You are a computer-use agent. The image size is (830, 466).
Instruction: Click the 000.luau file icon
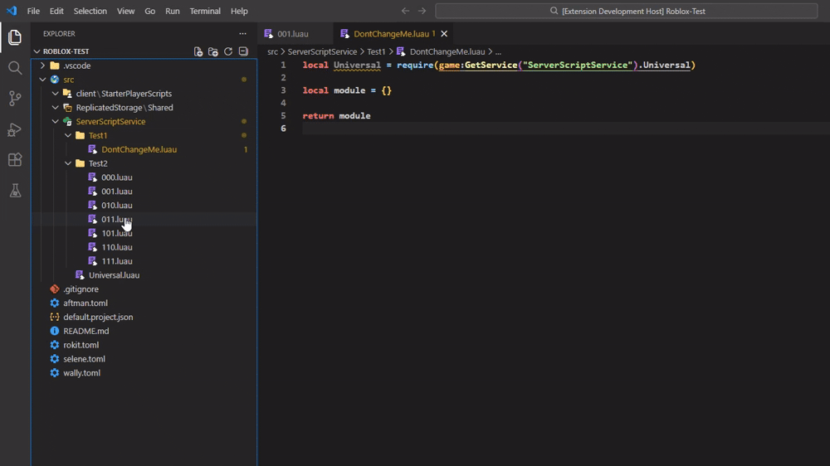click(x=93, y=177)
